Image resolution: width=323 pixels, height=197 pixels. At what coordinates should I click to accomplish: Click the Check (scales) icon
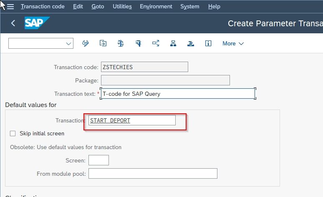coord(121,43)
